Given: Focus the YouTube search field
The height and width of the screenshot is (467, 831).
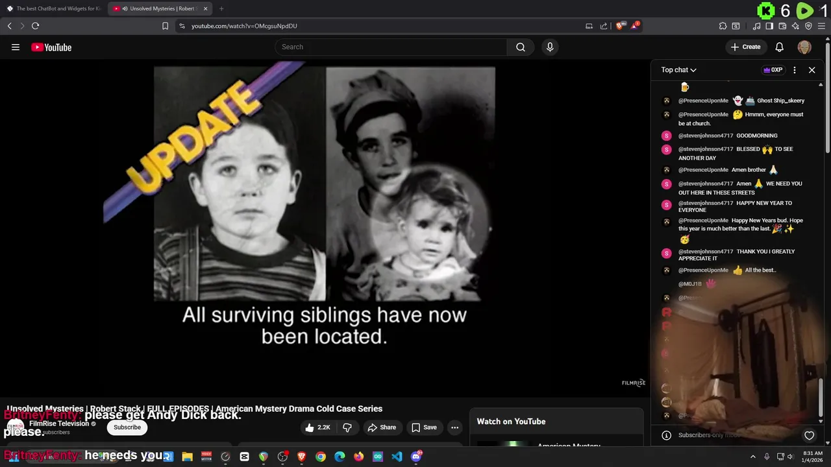Looking at the screenshot, I should 391,47.
